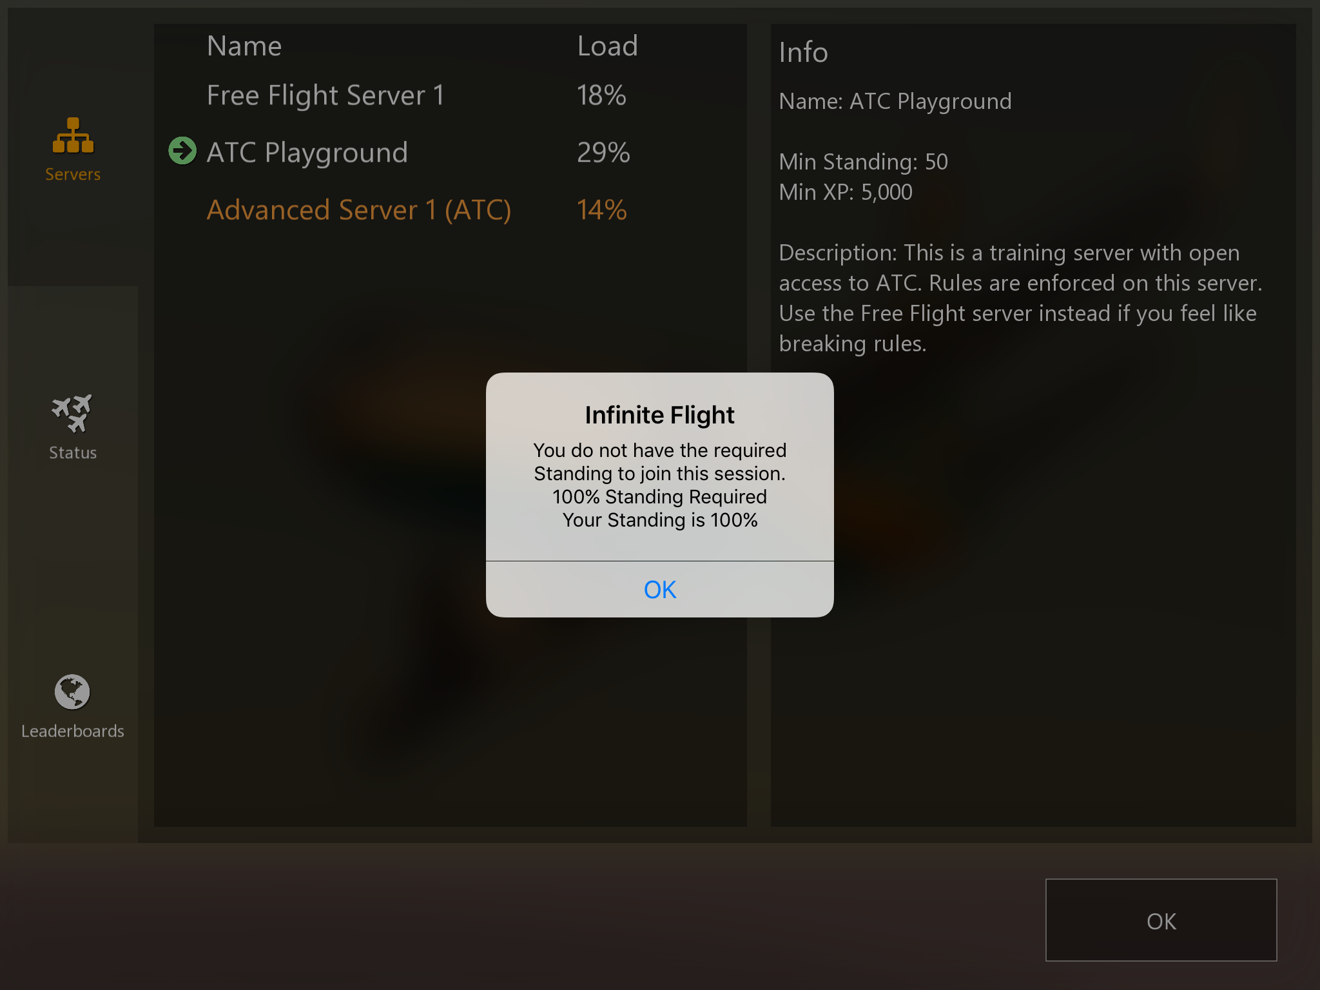Open the Servers network icon
Image resolution: width=1320 pixels, height=990 pixels.
pyautogui.click(x=73, y=135)
